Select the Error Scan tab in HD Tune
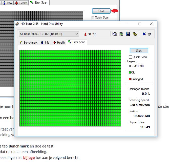The image size is (169, 168). (77, 42)
